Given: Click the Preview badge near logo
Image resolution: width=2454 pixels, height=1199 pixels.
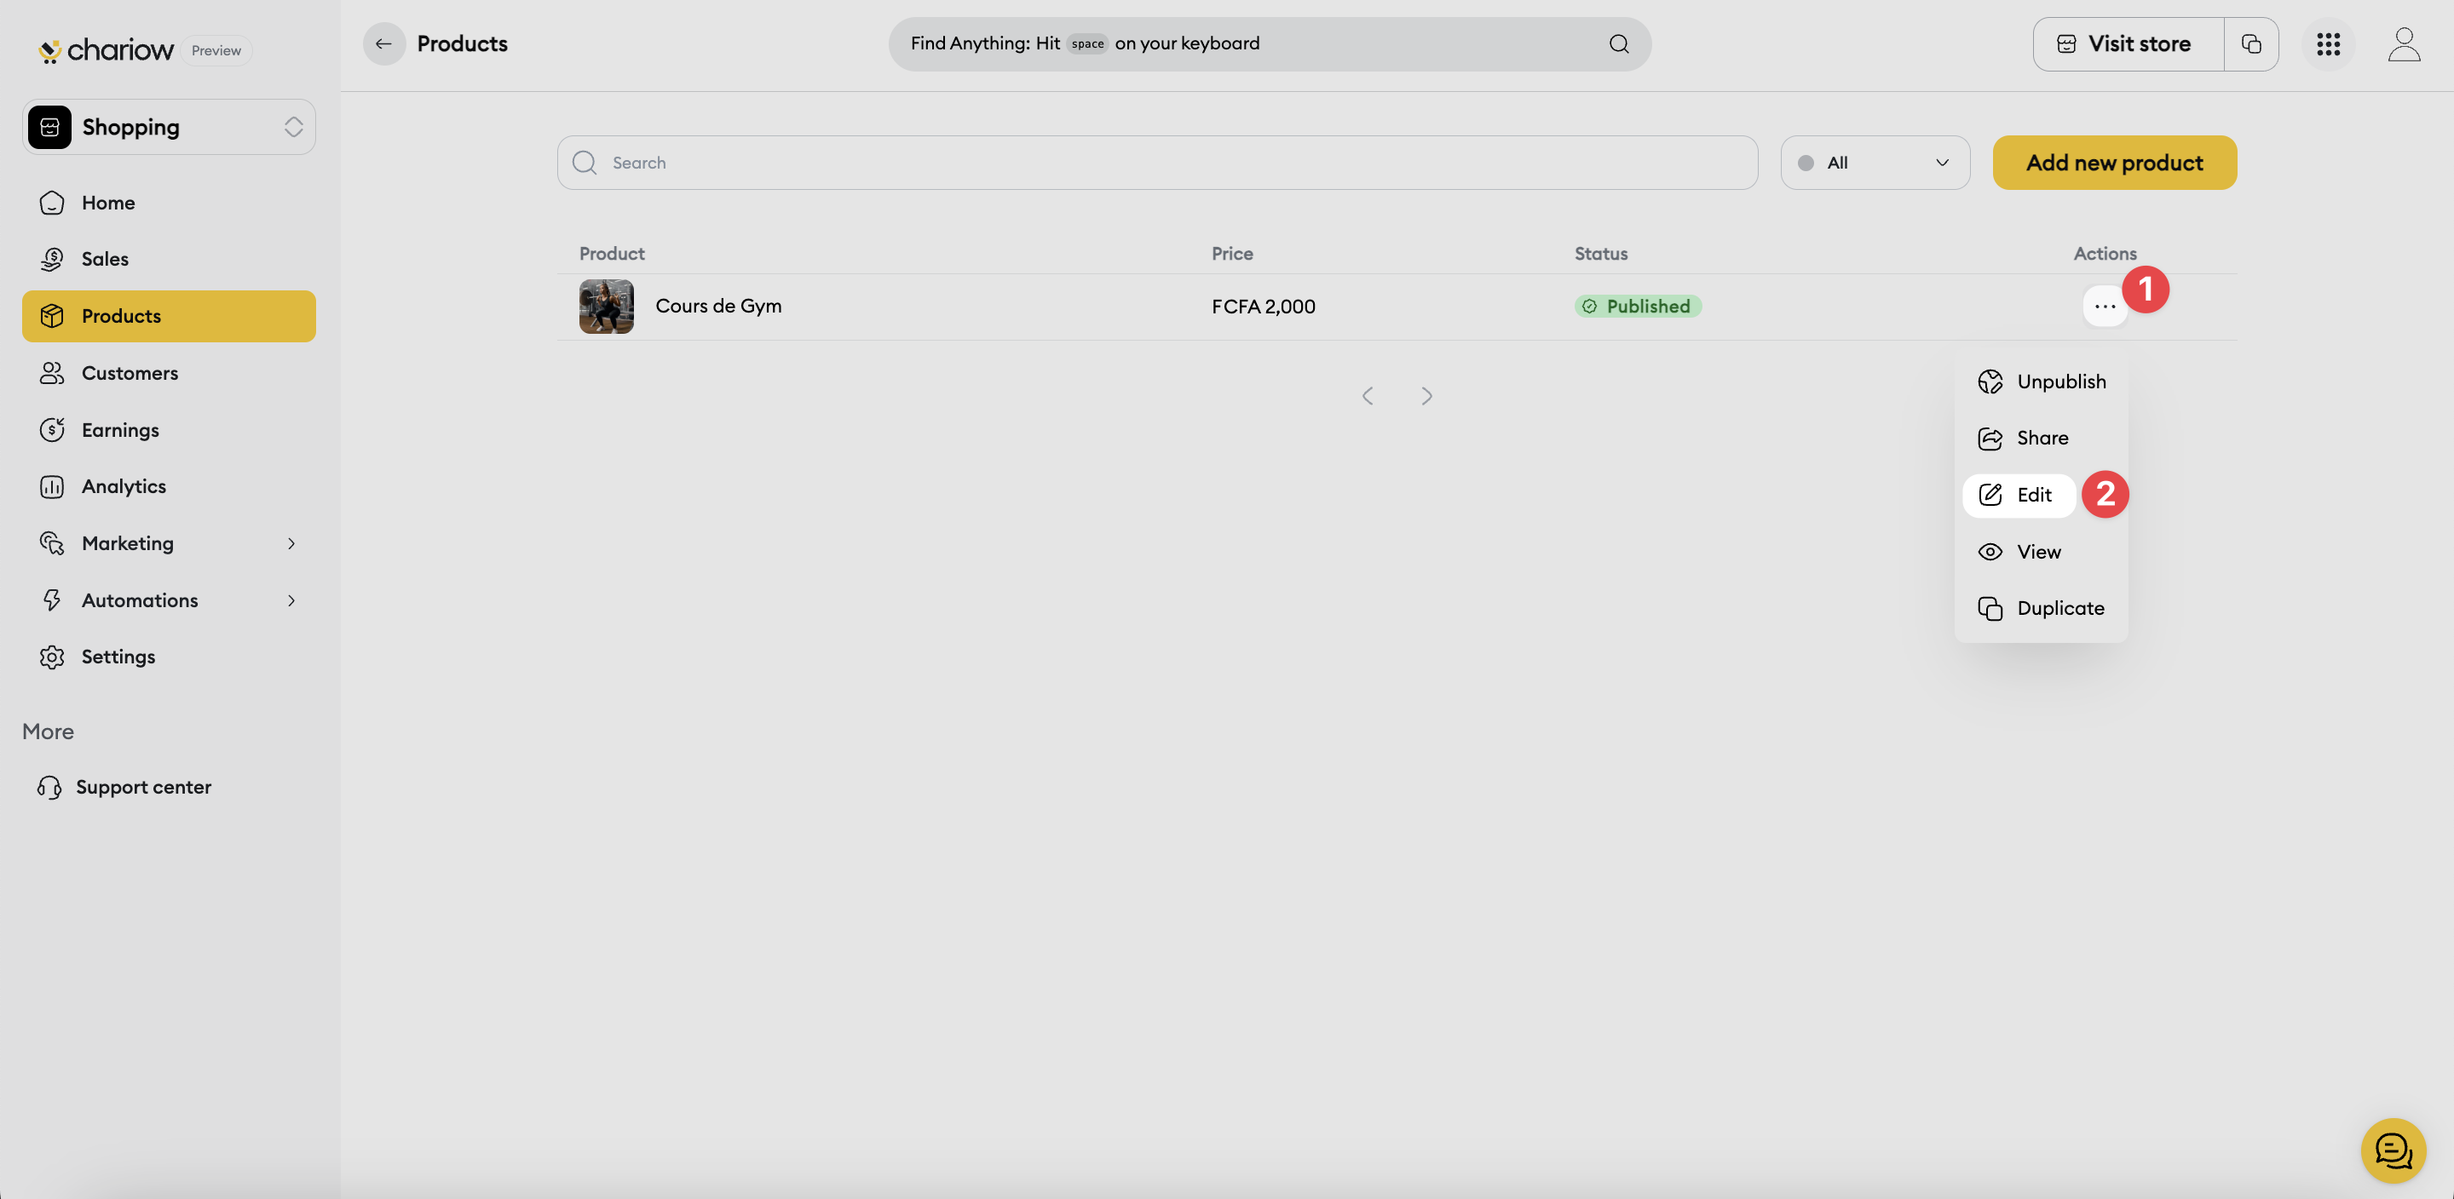Looking at the screenshot, I should click(216, 50).
